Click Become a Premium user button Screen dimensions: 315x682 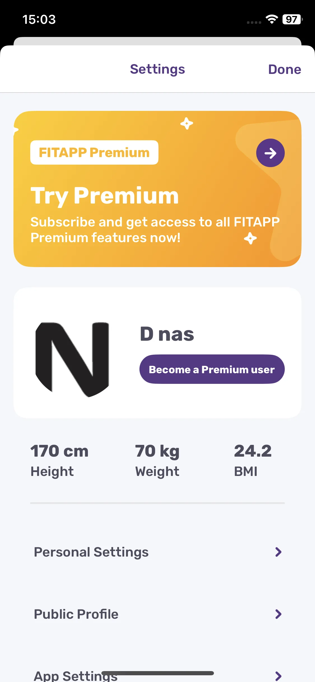click(212, 369)
